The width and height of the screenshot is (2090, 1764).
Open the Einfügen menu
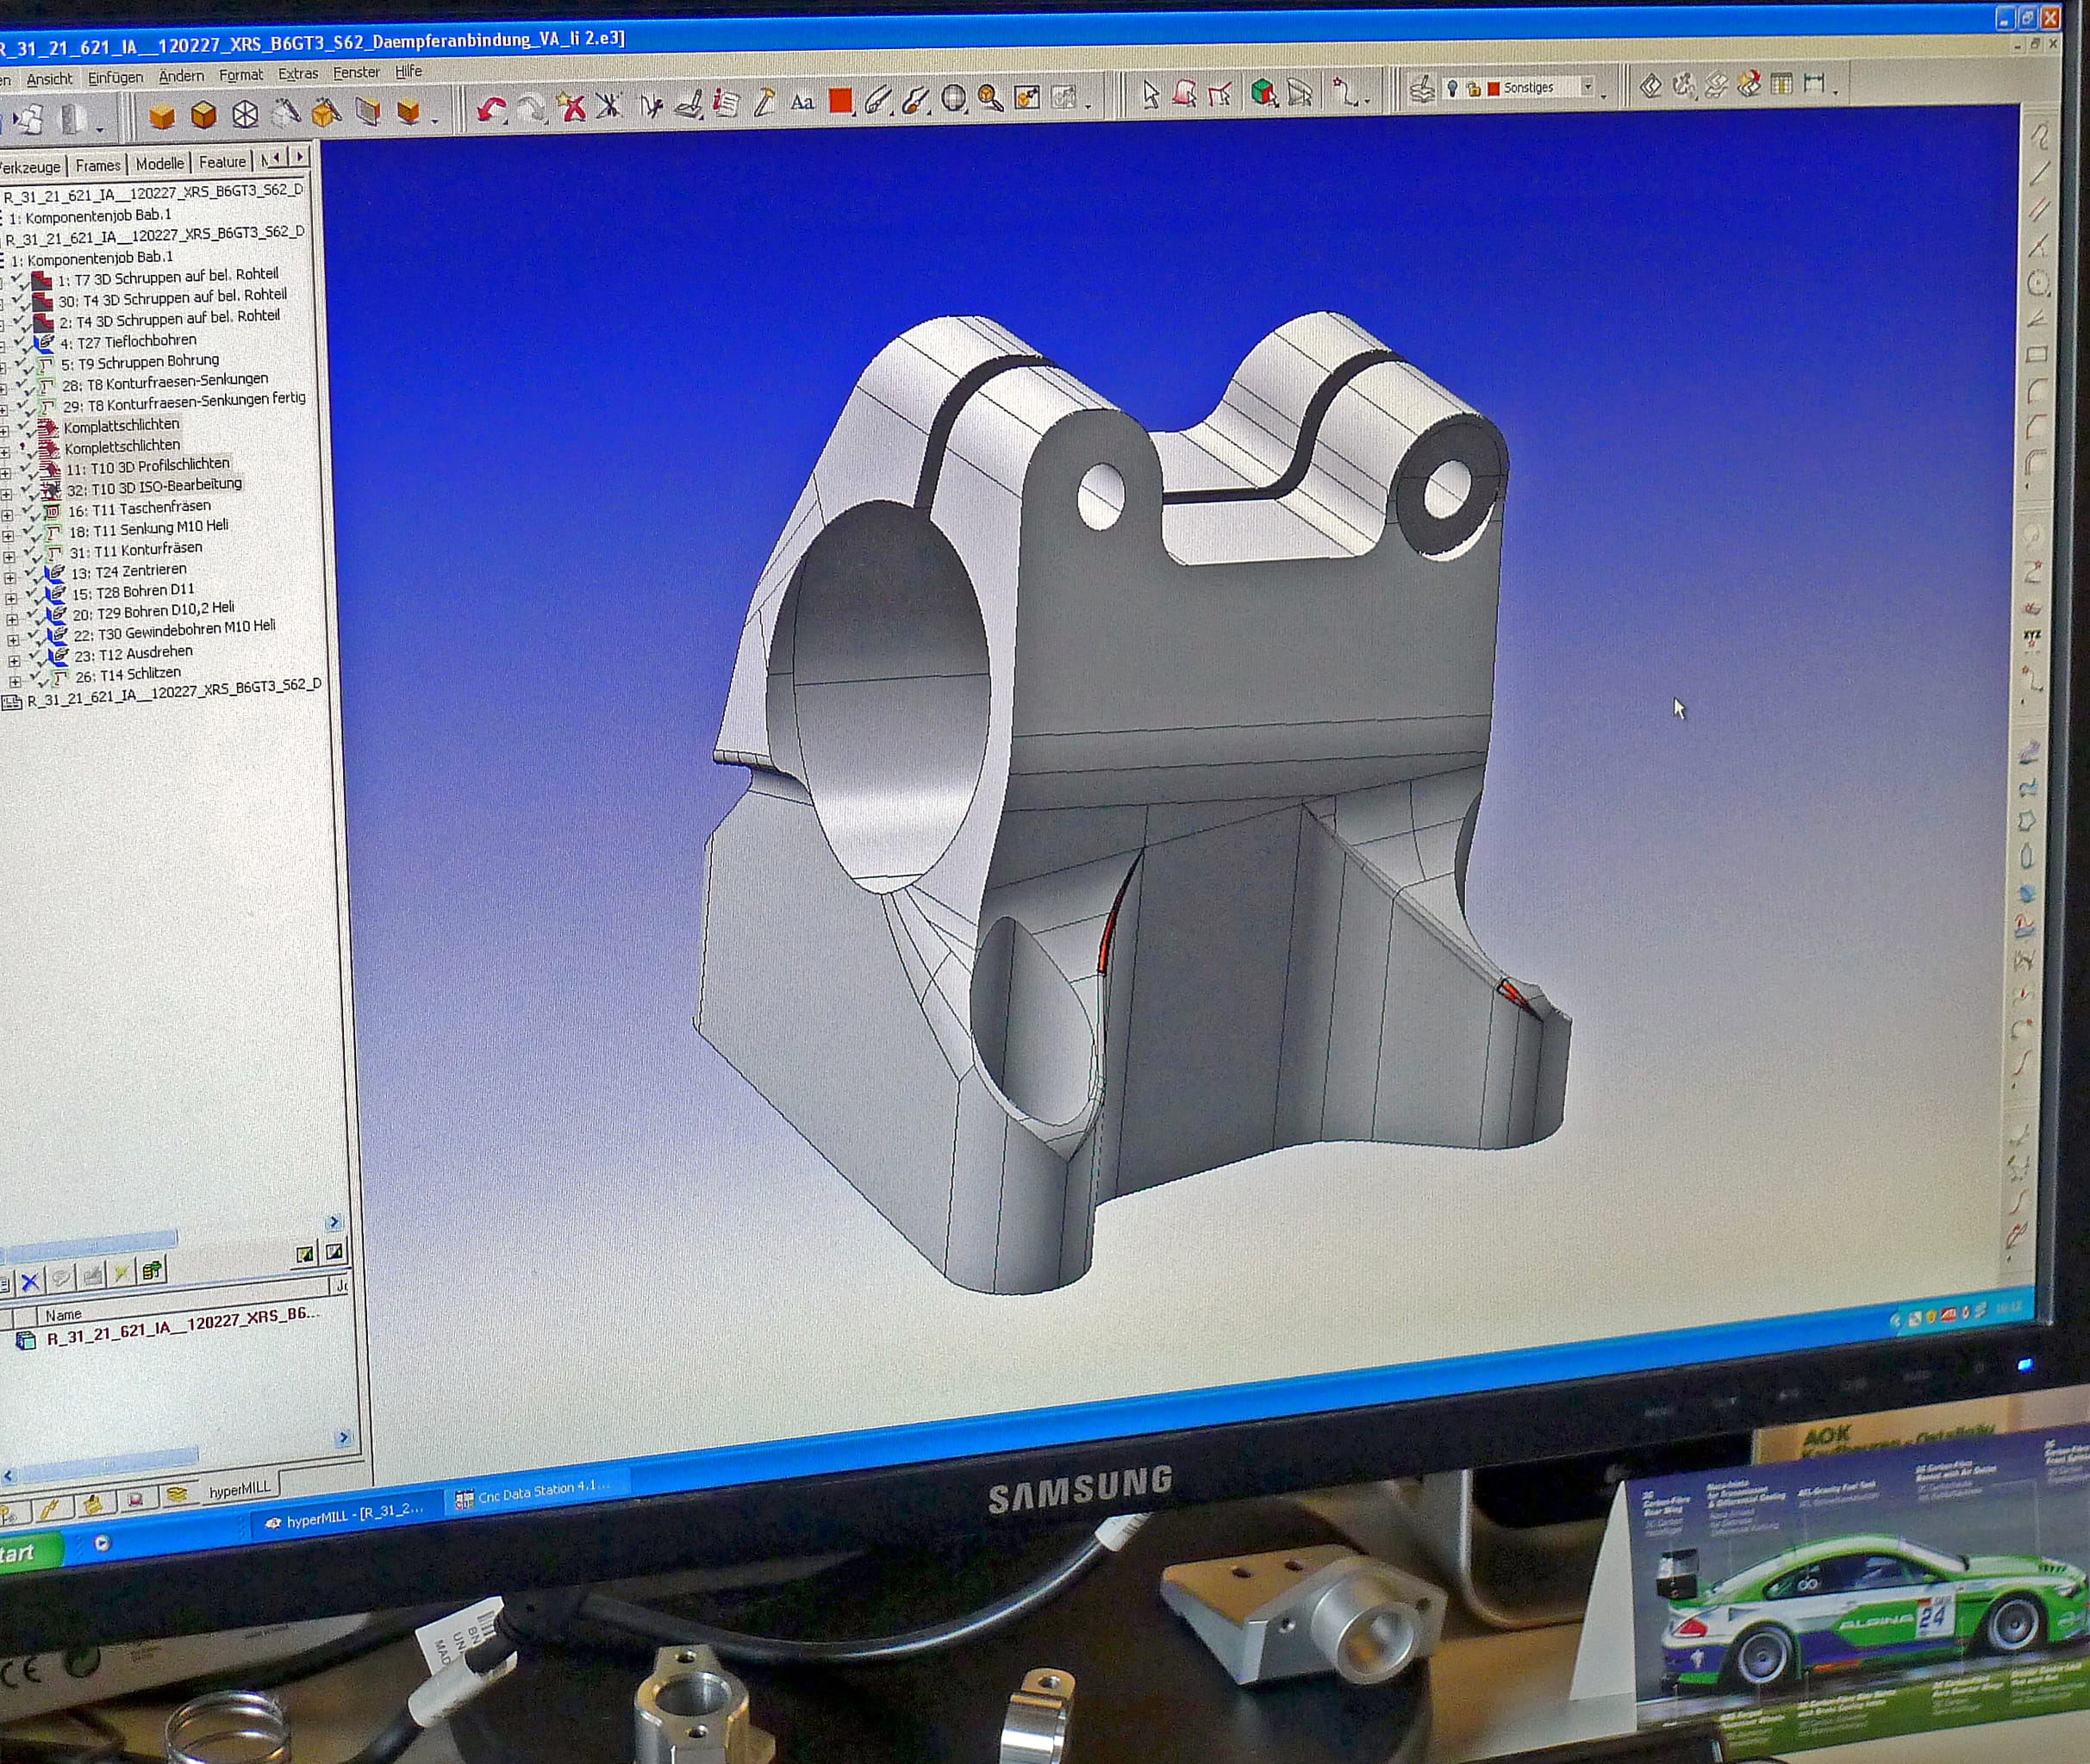[115, 77]
